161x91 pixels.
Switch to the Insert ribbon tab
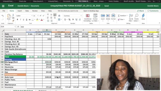[x=20, y=11]
